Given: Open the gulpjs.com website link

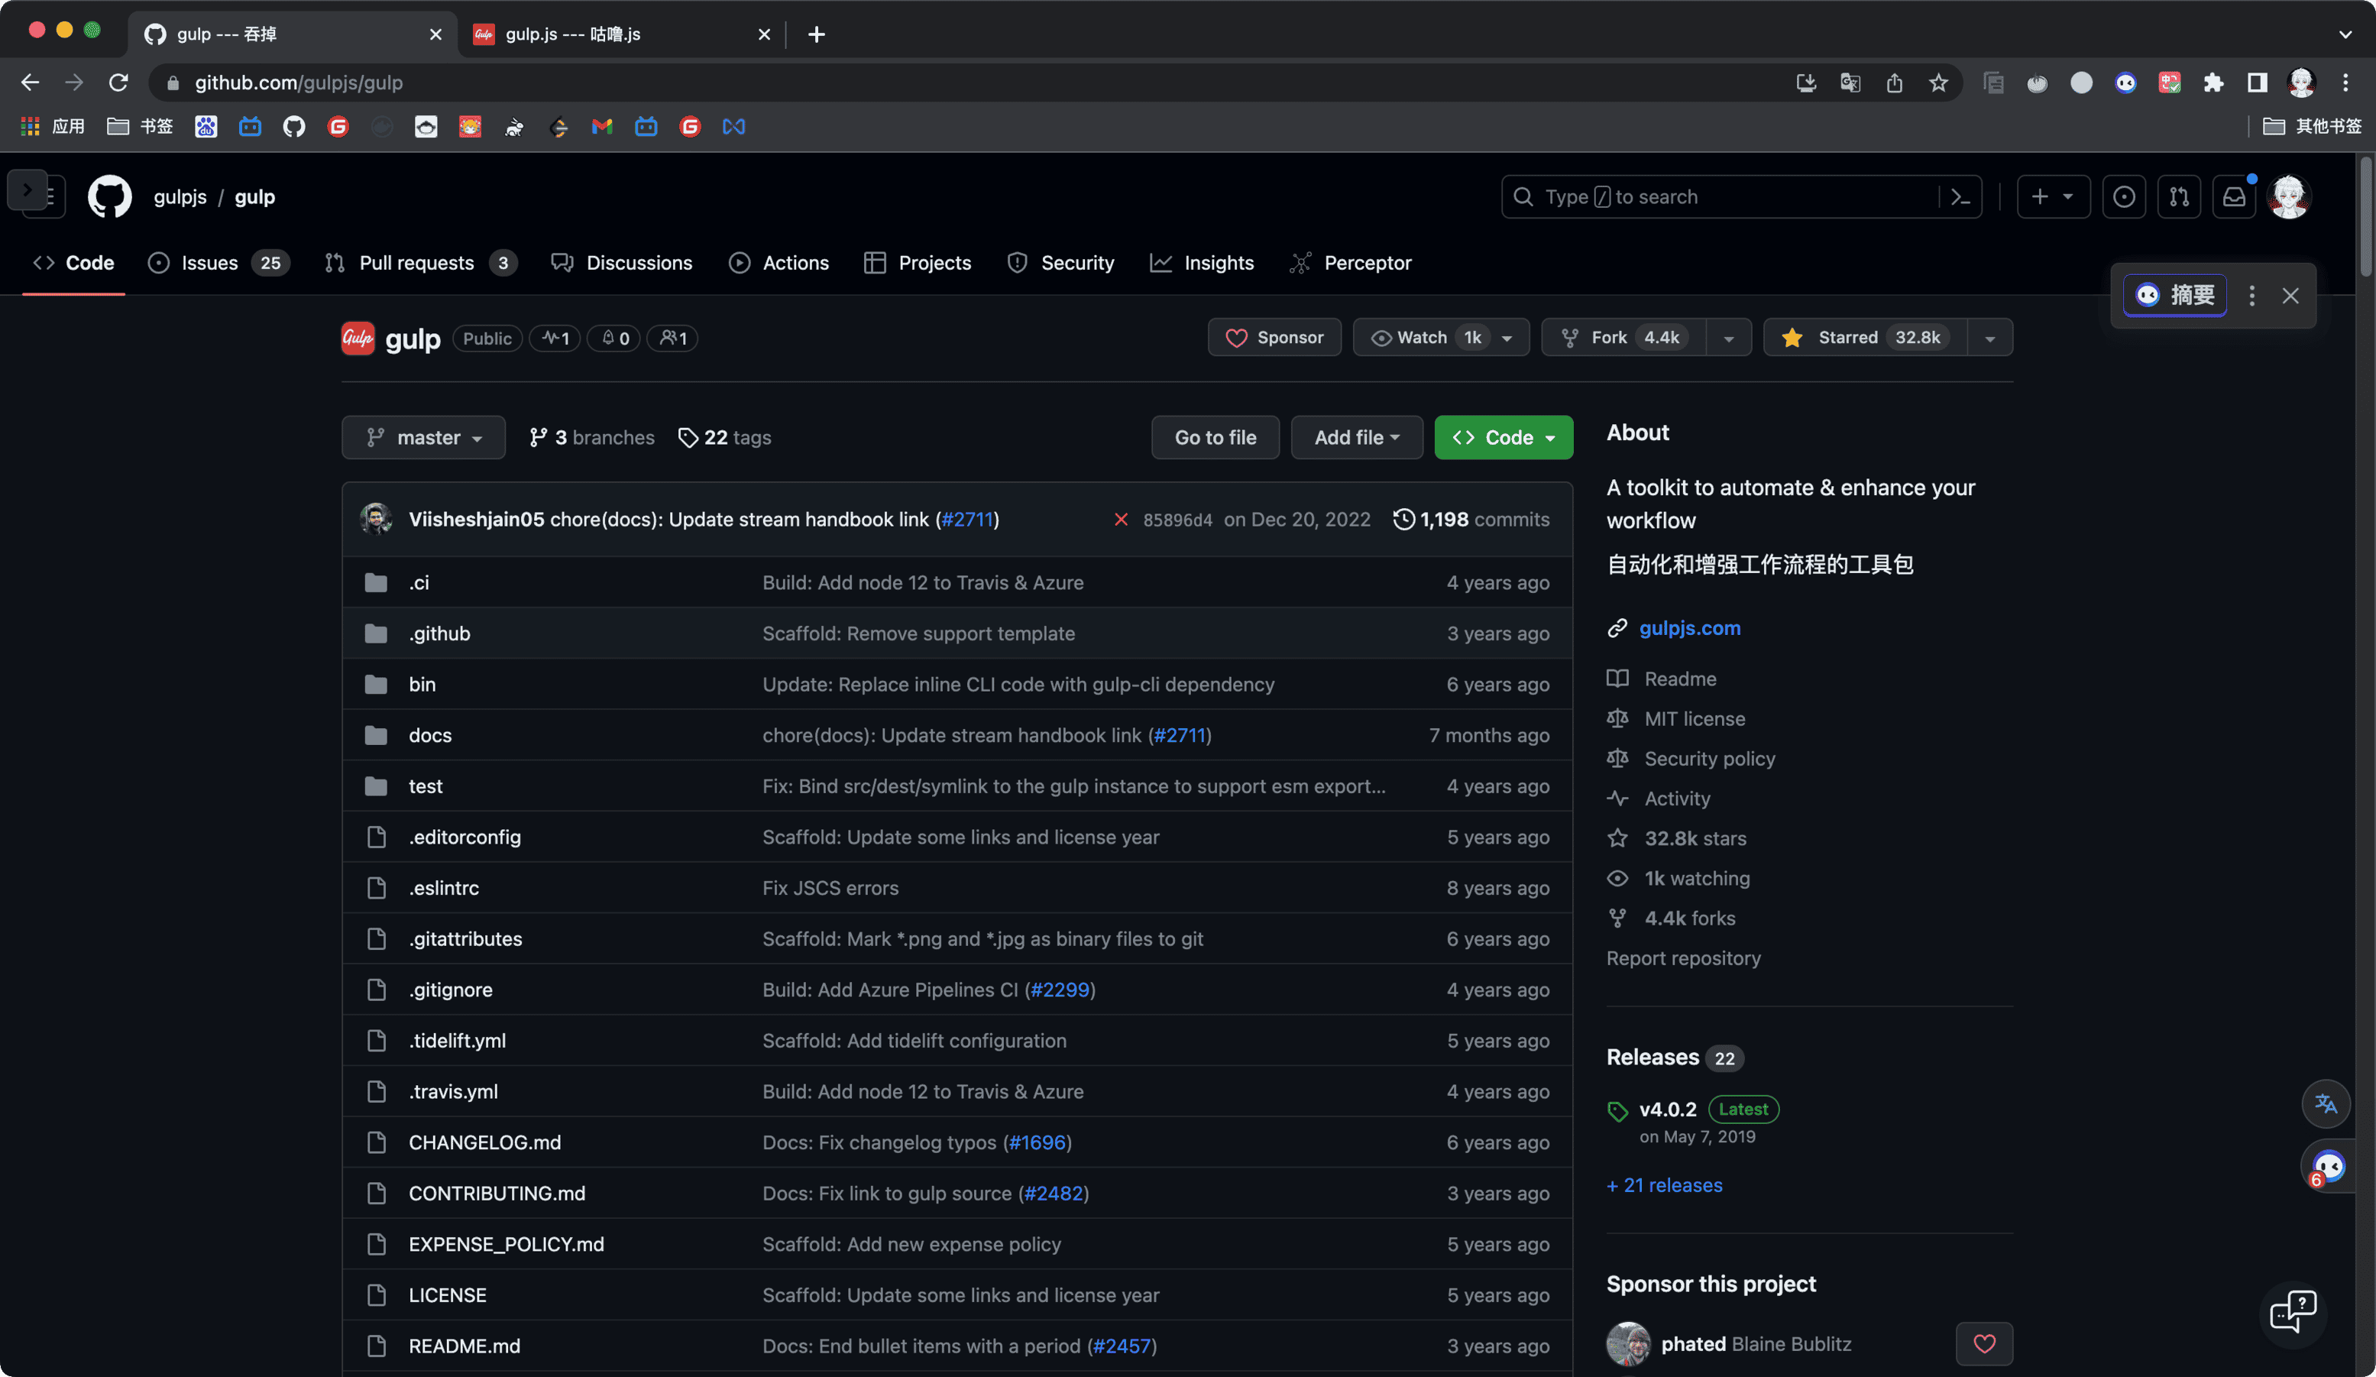Looking at the screenshot, I should pyautogui.click(x=1690, y=628).
